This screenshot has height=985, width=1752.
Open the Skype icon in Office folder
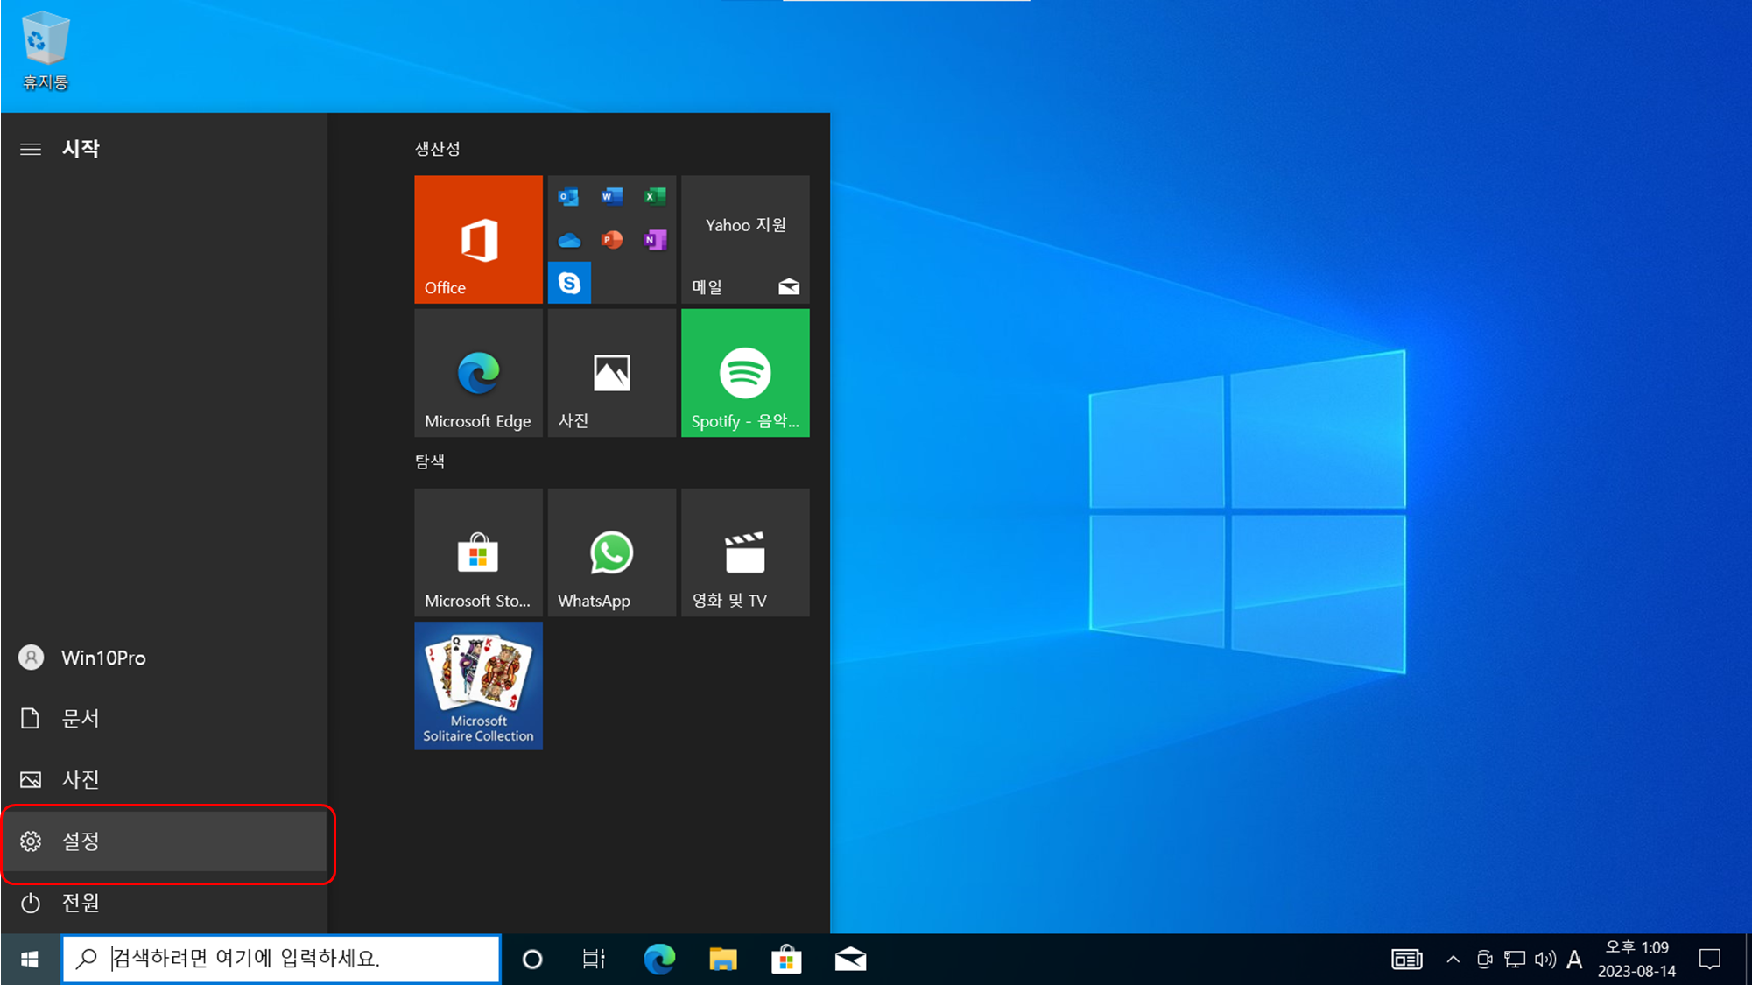click(569, 283)
